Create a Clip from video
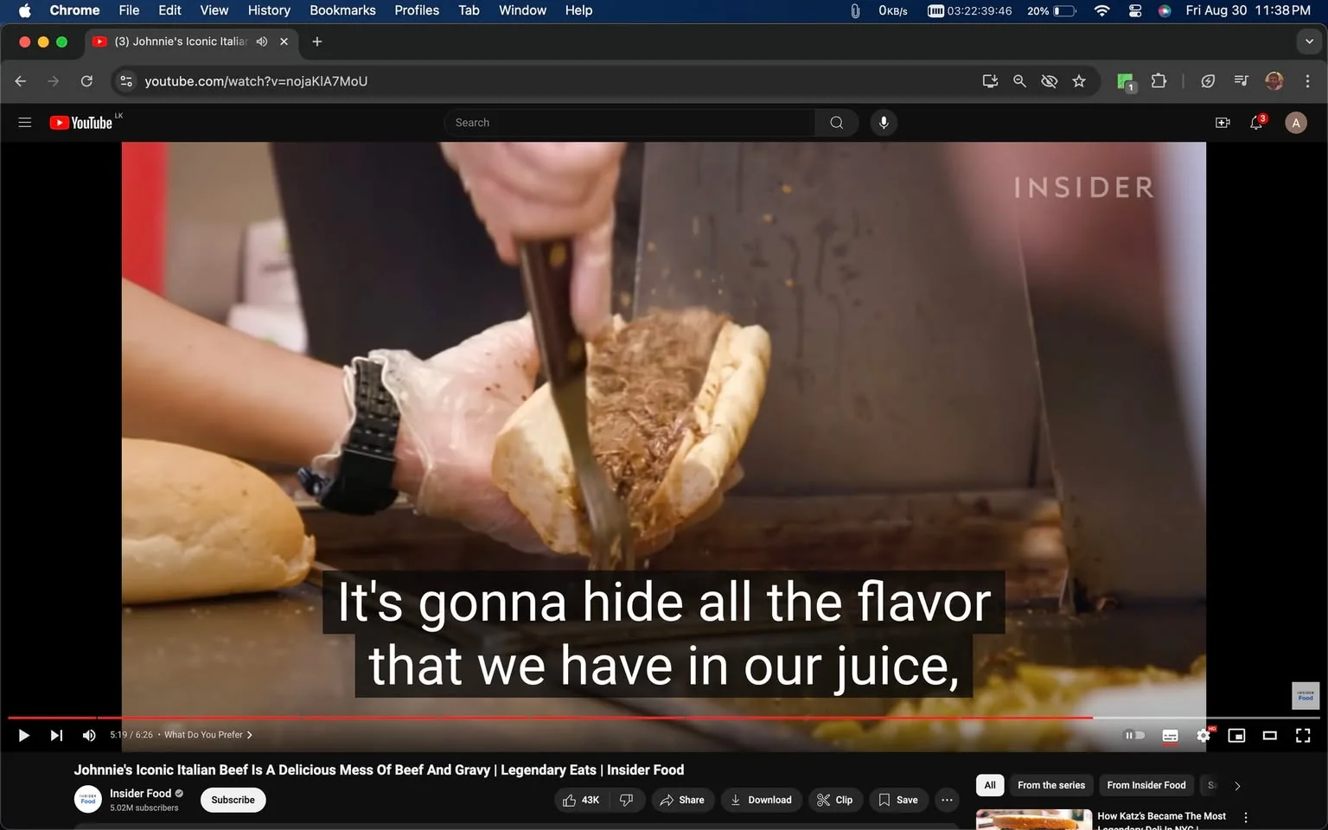Screen dimensions: 1328x830 click(835, 800)
